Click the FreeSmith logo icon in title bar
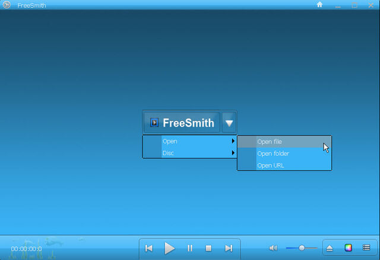Screen dimensions: 380x260 (7, 5)
